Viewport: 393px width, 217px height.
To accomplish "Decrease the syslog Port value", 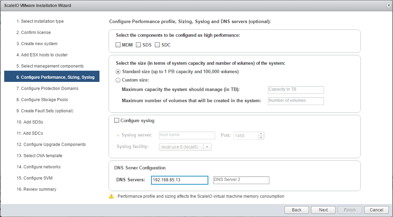I will click(261, 137).
